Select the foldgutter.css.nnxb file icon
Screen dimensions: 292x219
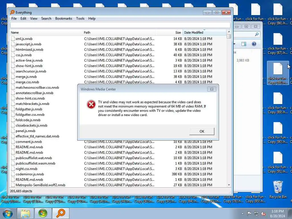(x=13, y=114)
